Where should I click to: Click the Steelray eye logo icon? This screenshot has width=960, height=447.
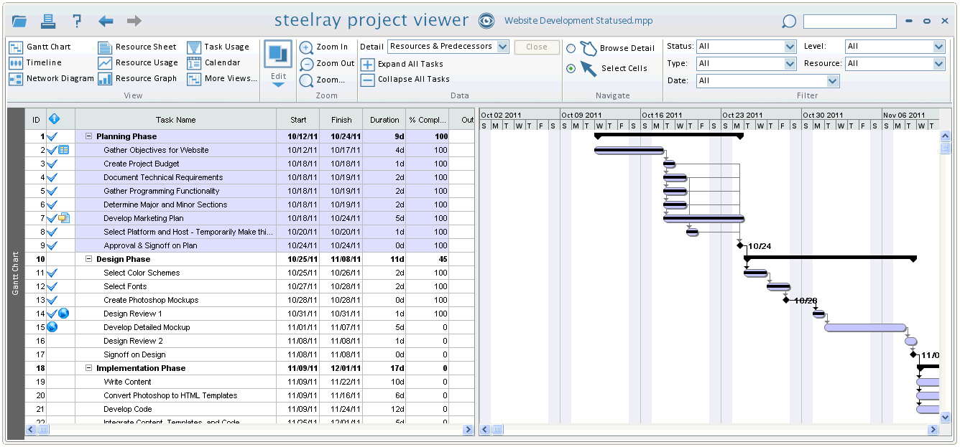(x=486, y=21)
